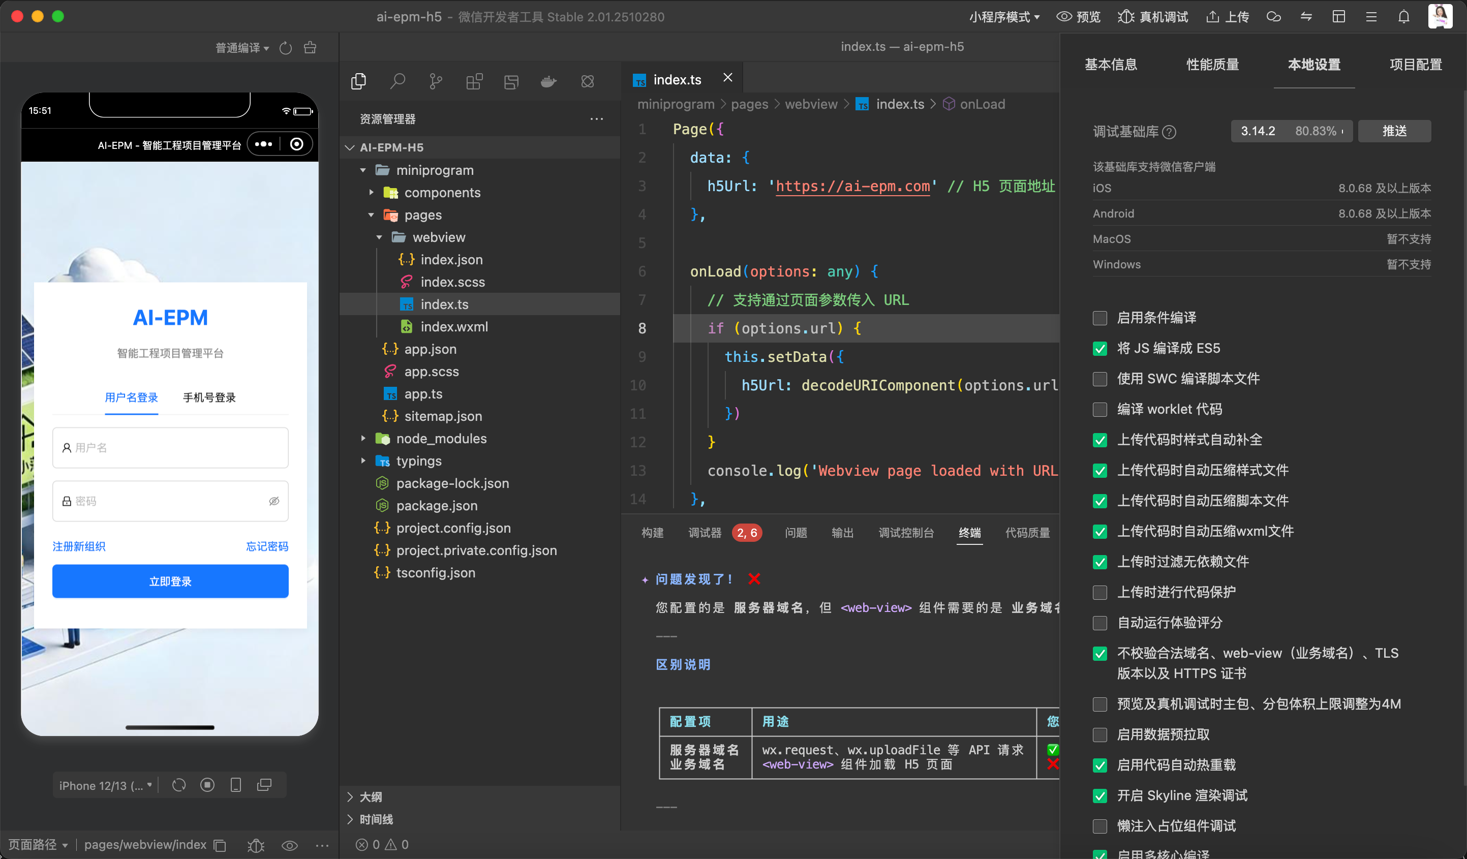Expand the node_modules folder

(441, 438)
